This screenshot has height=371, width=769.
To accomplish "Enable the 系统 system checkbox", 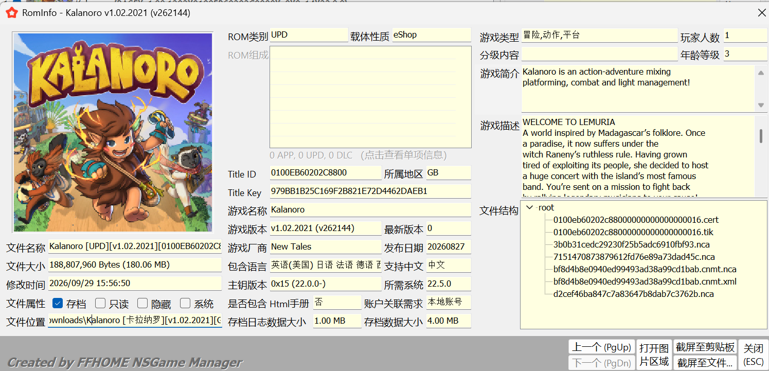I will [x=185, y=303].
